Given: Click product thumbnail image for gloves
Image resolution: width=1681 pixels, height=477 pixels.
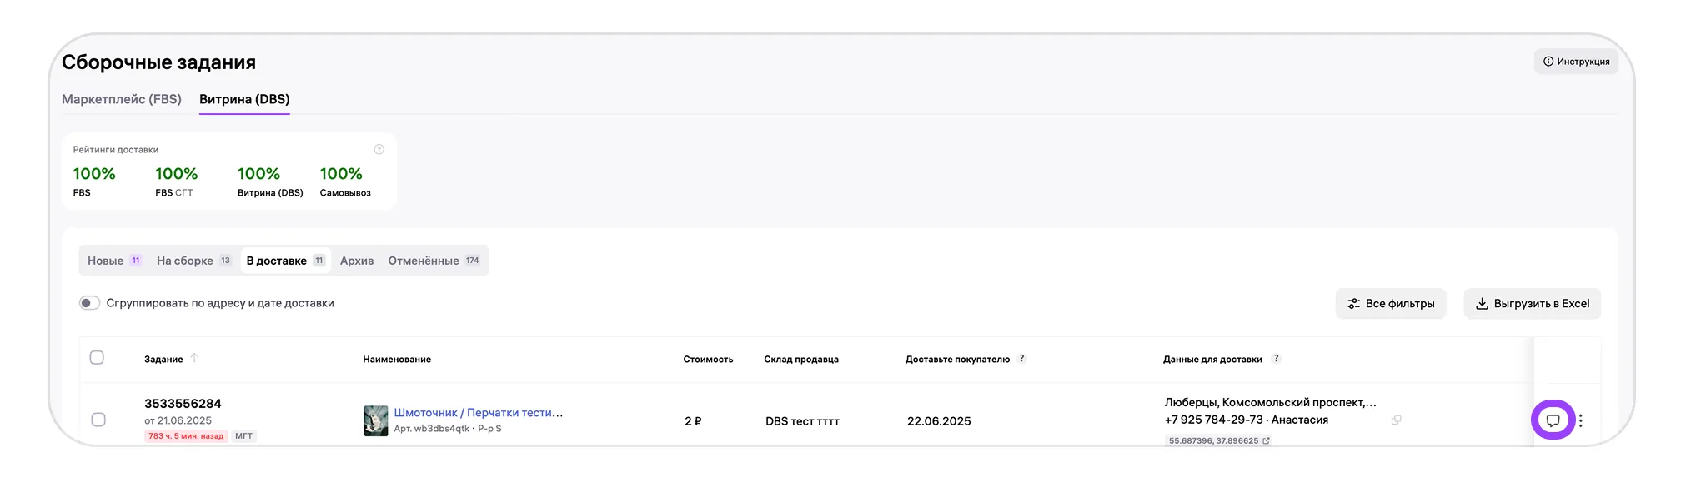Looking at the screenshot, I should [x=376, y=420].
